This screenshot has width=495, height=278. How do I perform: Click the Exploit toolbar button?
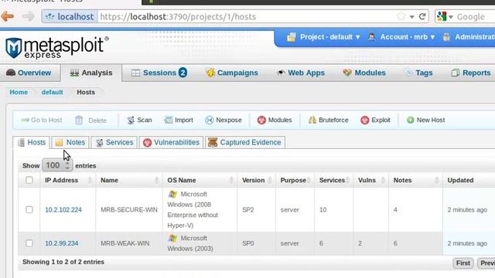pos(375,120)
